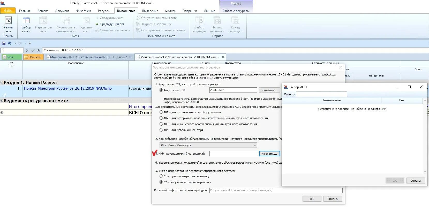The height and width of the screenshot is (207, 429).
Task: Close the Формирование шифра dialog
Action: [341, 67]
